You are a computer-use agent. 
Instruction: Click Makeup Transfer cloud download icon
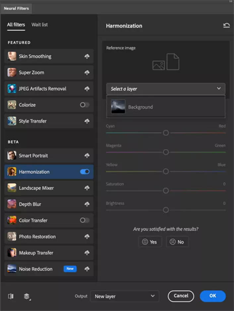(x=87, y=253)
